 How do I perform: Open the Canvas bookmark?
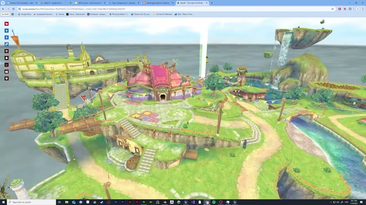[x=60, y=14]
